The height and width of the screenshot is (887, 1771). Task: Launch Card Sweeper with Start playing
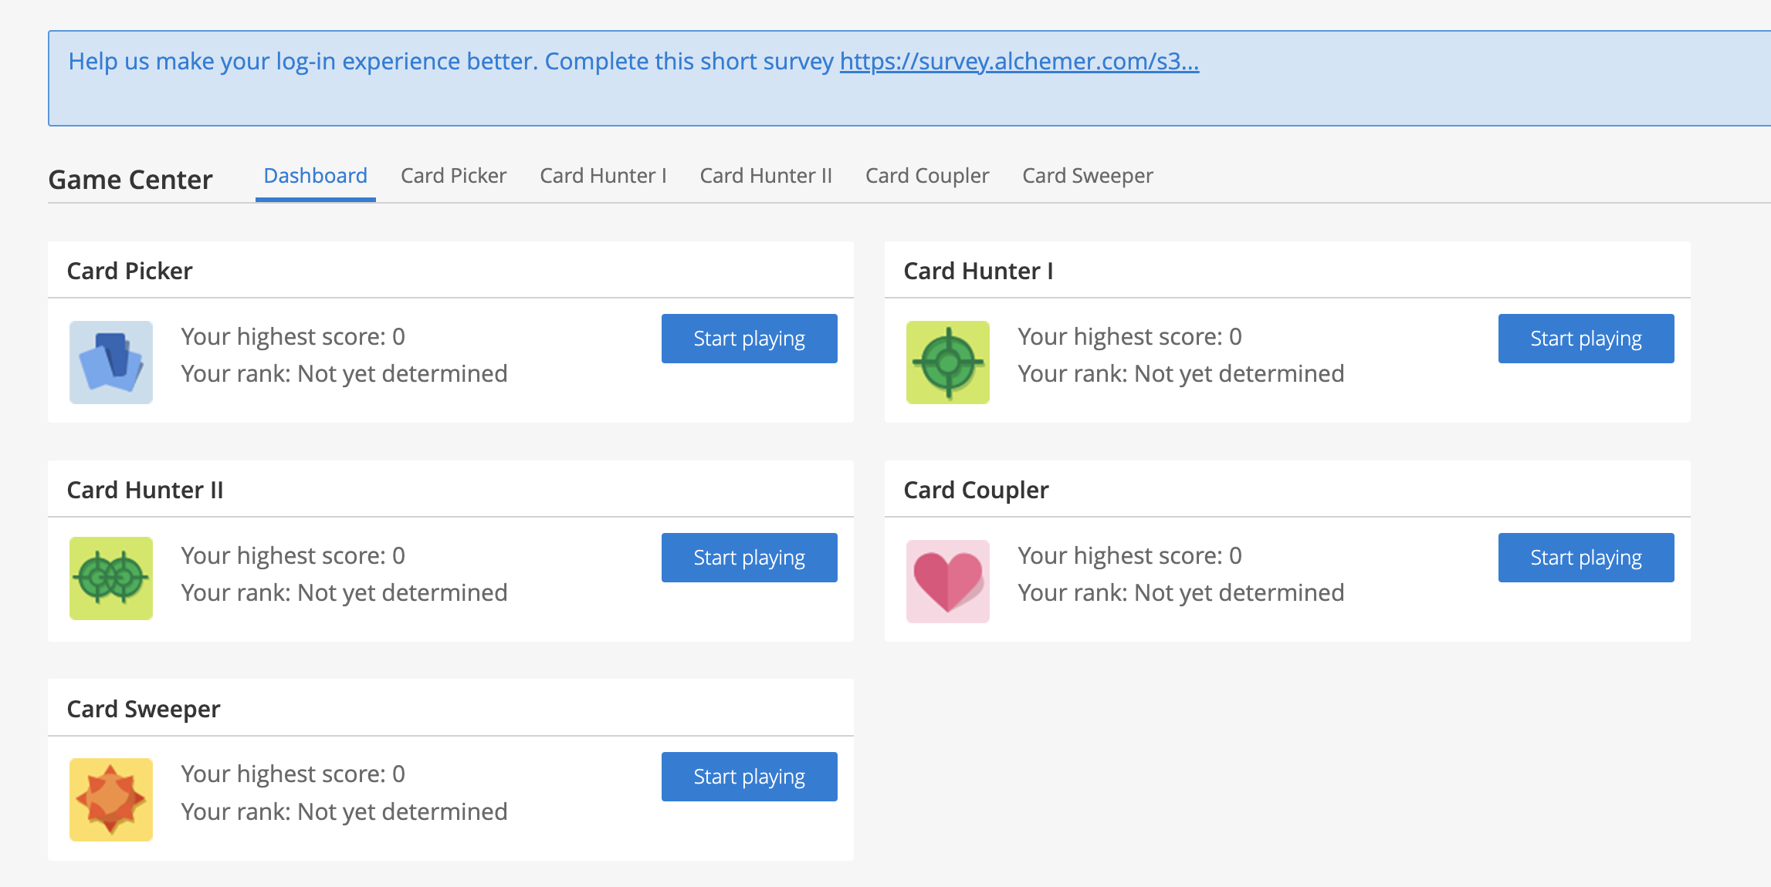click(x=749, y=777)
